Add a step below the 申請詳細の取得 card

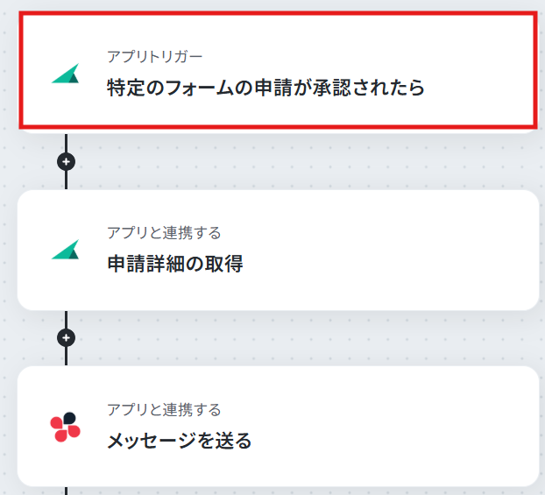point(66,337)
